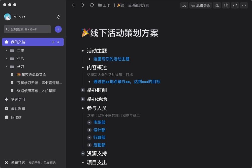This screenshot has width=252, height=168.
Task: Open 快速访问 in the sidebar
Action: tap(18, 99)
